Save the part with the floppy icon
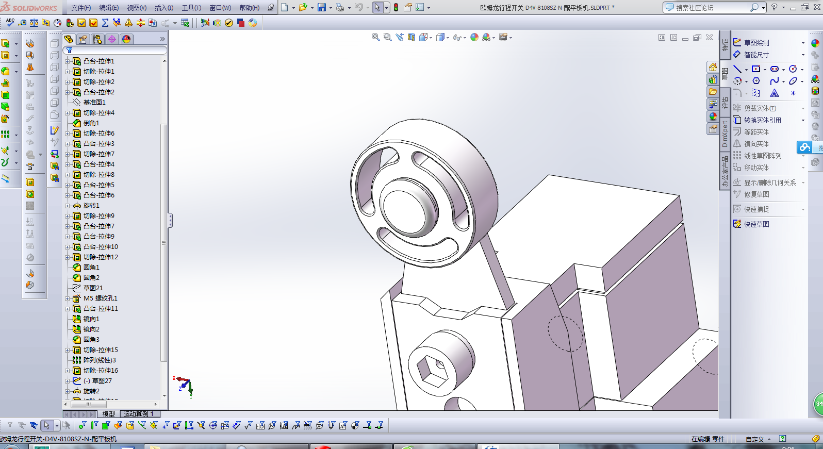823x449 pixels. [322, 7]
